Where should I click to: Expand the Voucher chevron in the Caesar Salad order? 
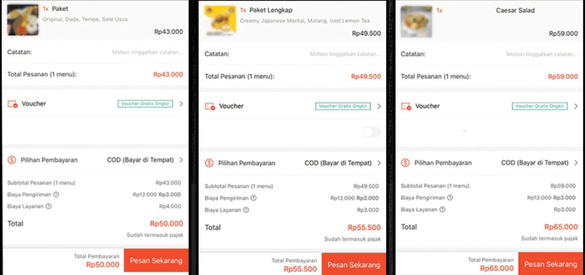pos(575,106)
